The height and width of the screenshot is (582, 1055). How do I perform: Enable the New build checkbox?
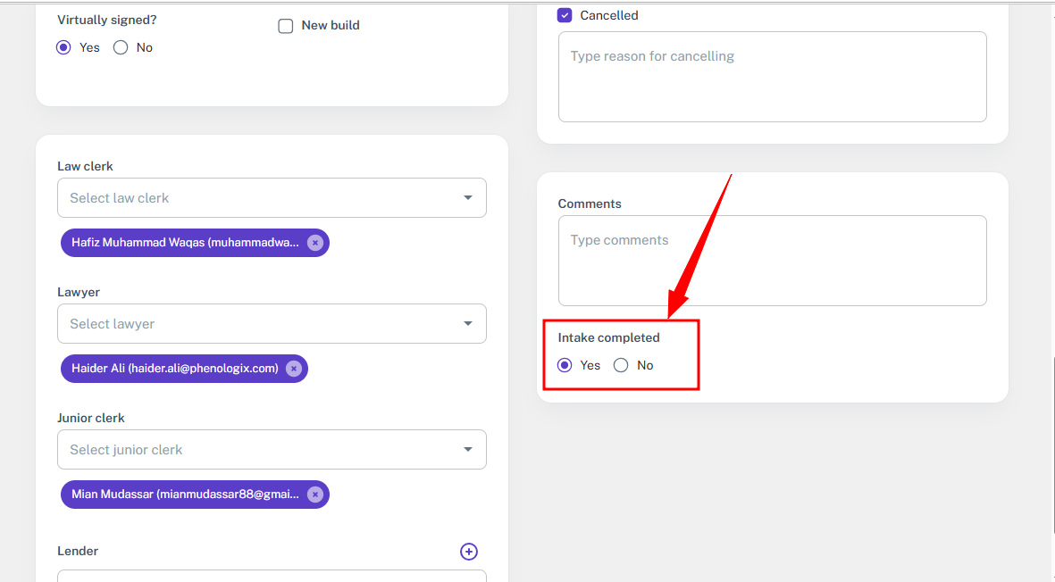pos(286,26)
